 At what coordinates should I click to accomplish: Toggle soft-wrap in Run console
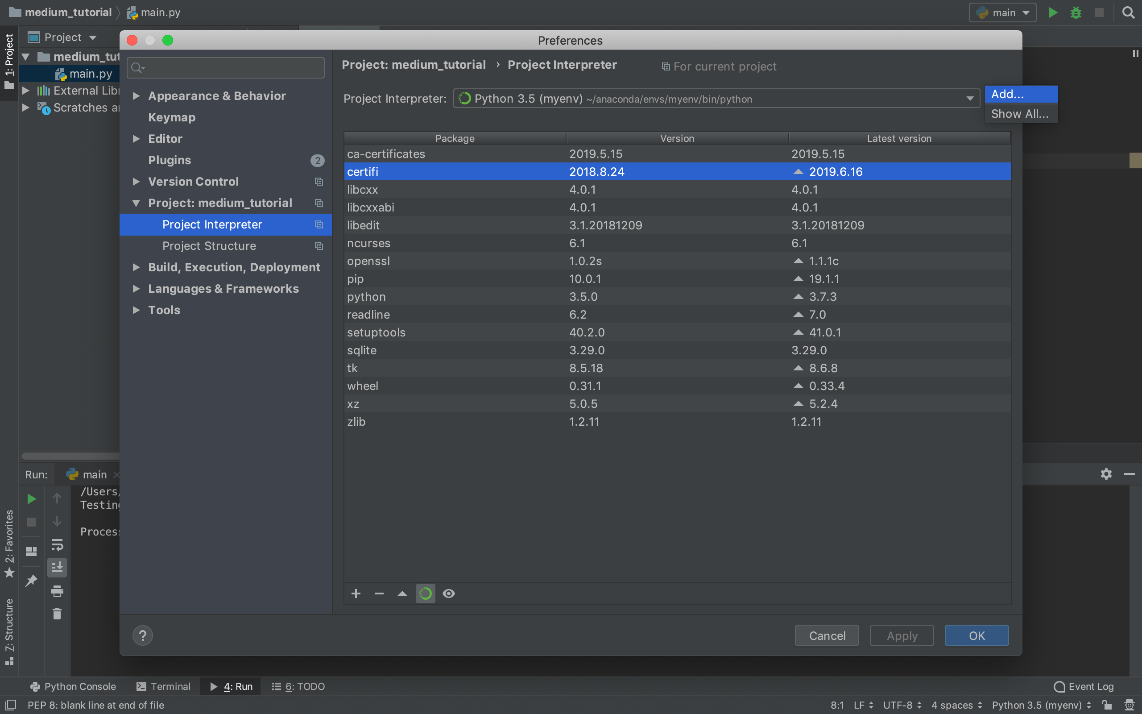tap(57, 545)
